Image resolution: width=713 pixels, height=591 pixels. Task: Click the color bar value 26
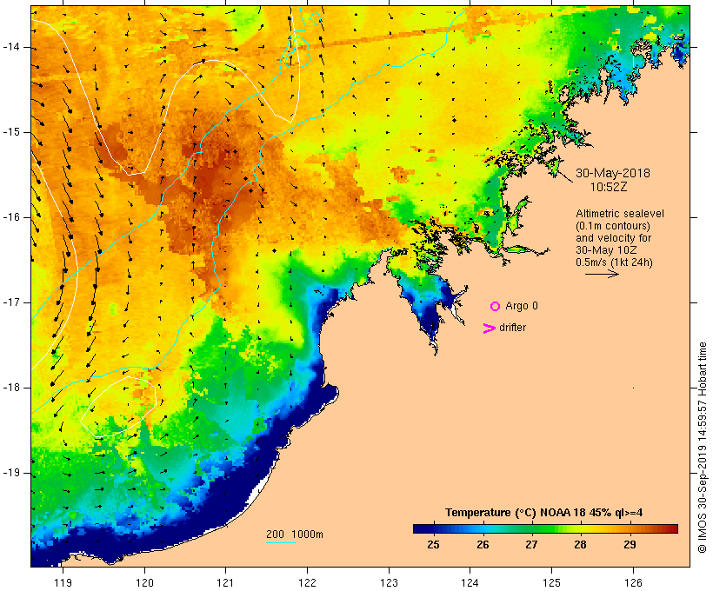coord(483,544)
